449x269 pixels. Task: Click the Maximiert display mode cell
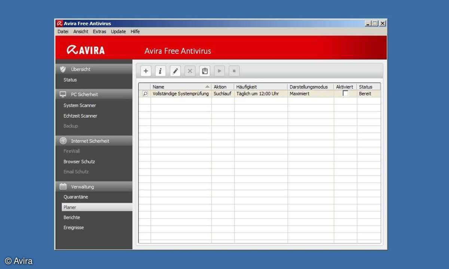click(x=299, y=94)
